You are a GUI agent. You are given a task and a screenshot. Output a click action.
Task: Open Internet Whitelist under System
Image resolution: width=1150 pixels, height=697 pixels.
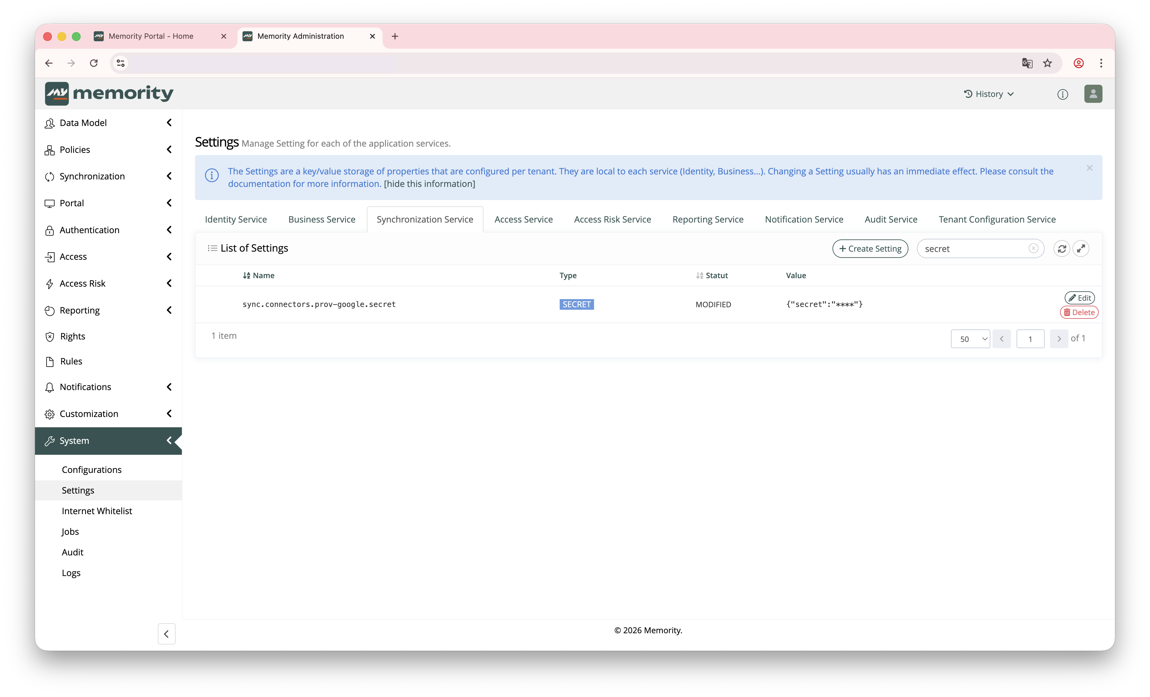97,511
